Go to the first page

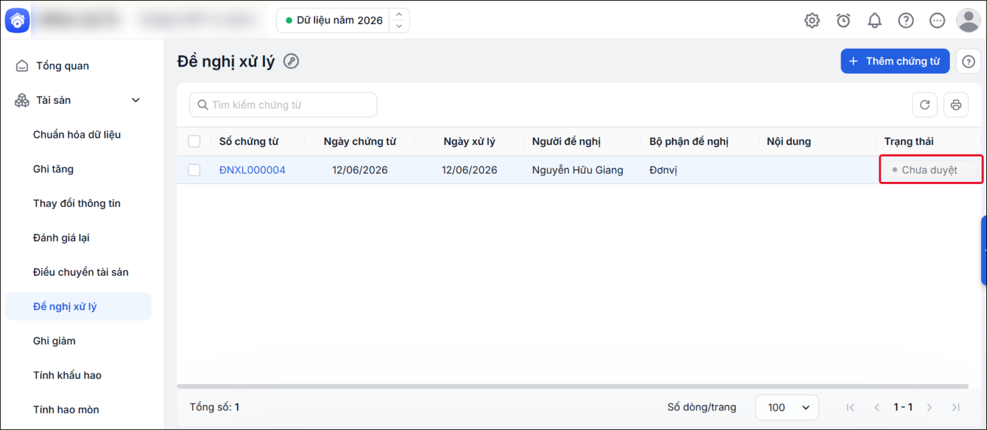[851, 407]
